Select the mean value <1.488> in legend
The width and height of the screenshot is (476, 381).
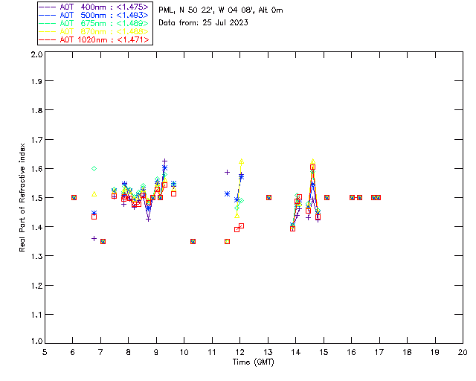[132, 31]
